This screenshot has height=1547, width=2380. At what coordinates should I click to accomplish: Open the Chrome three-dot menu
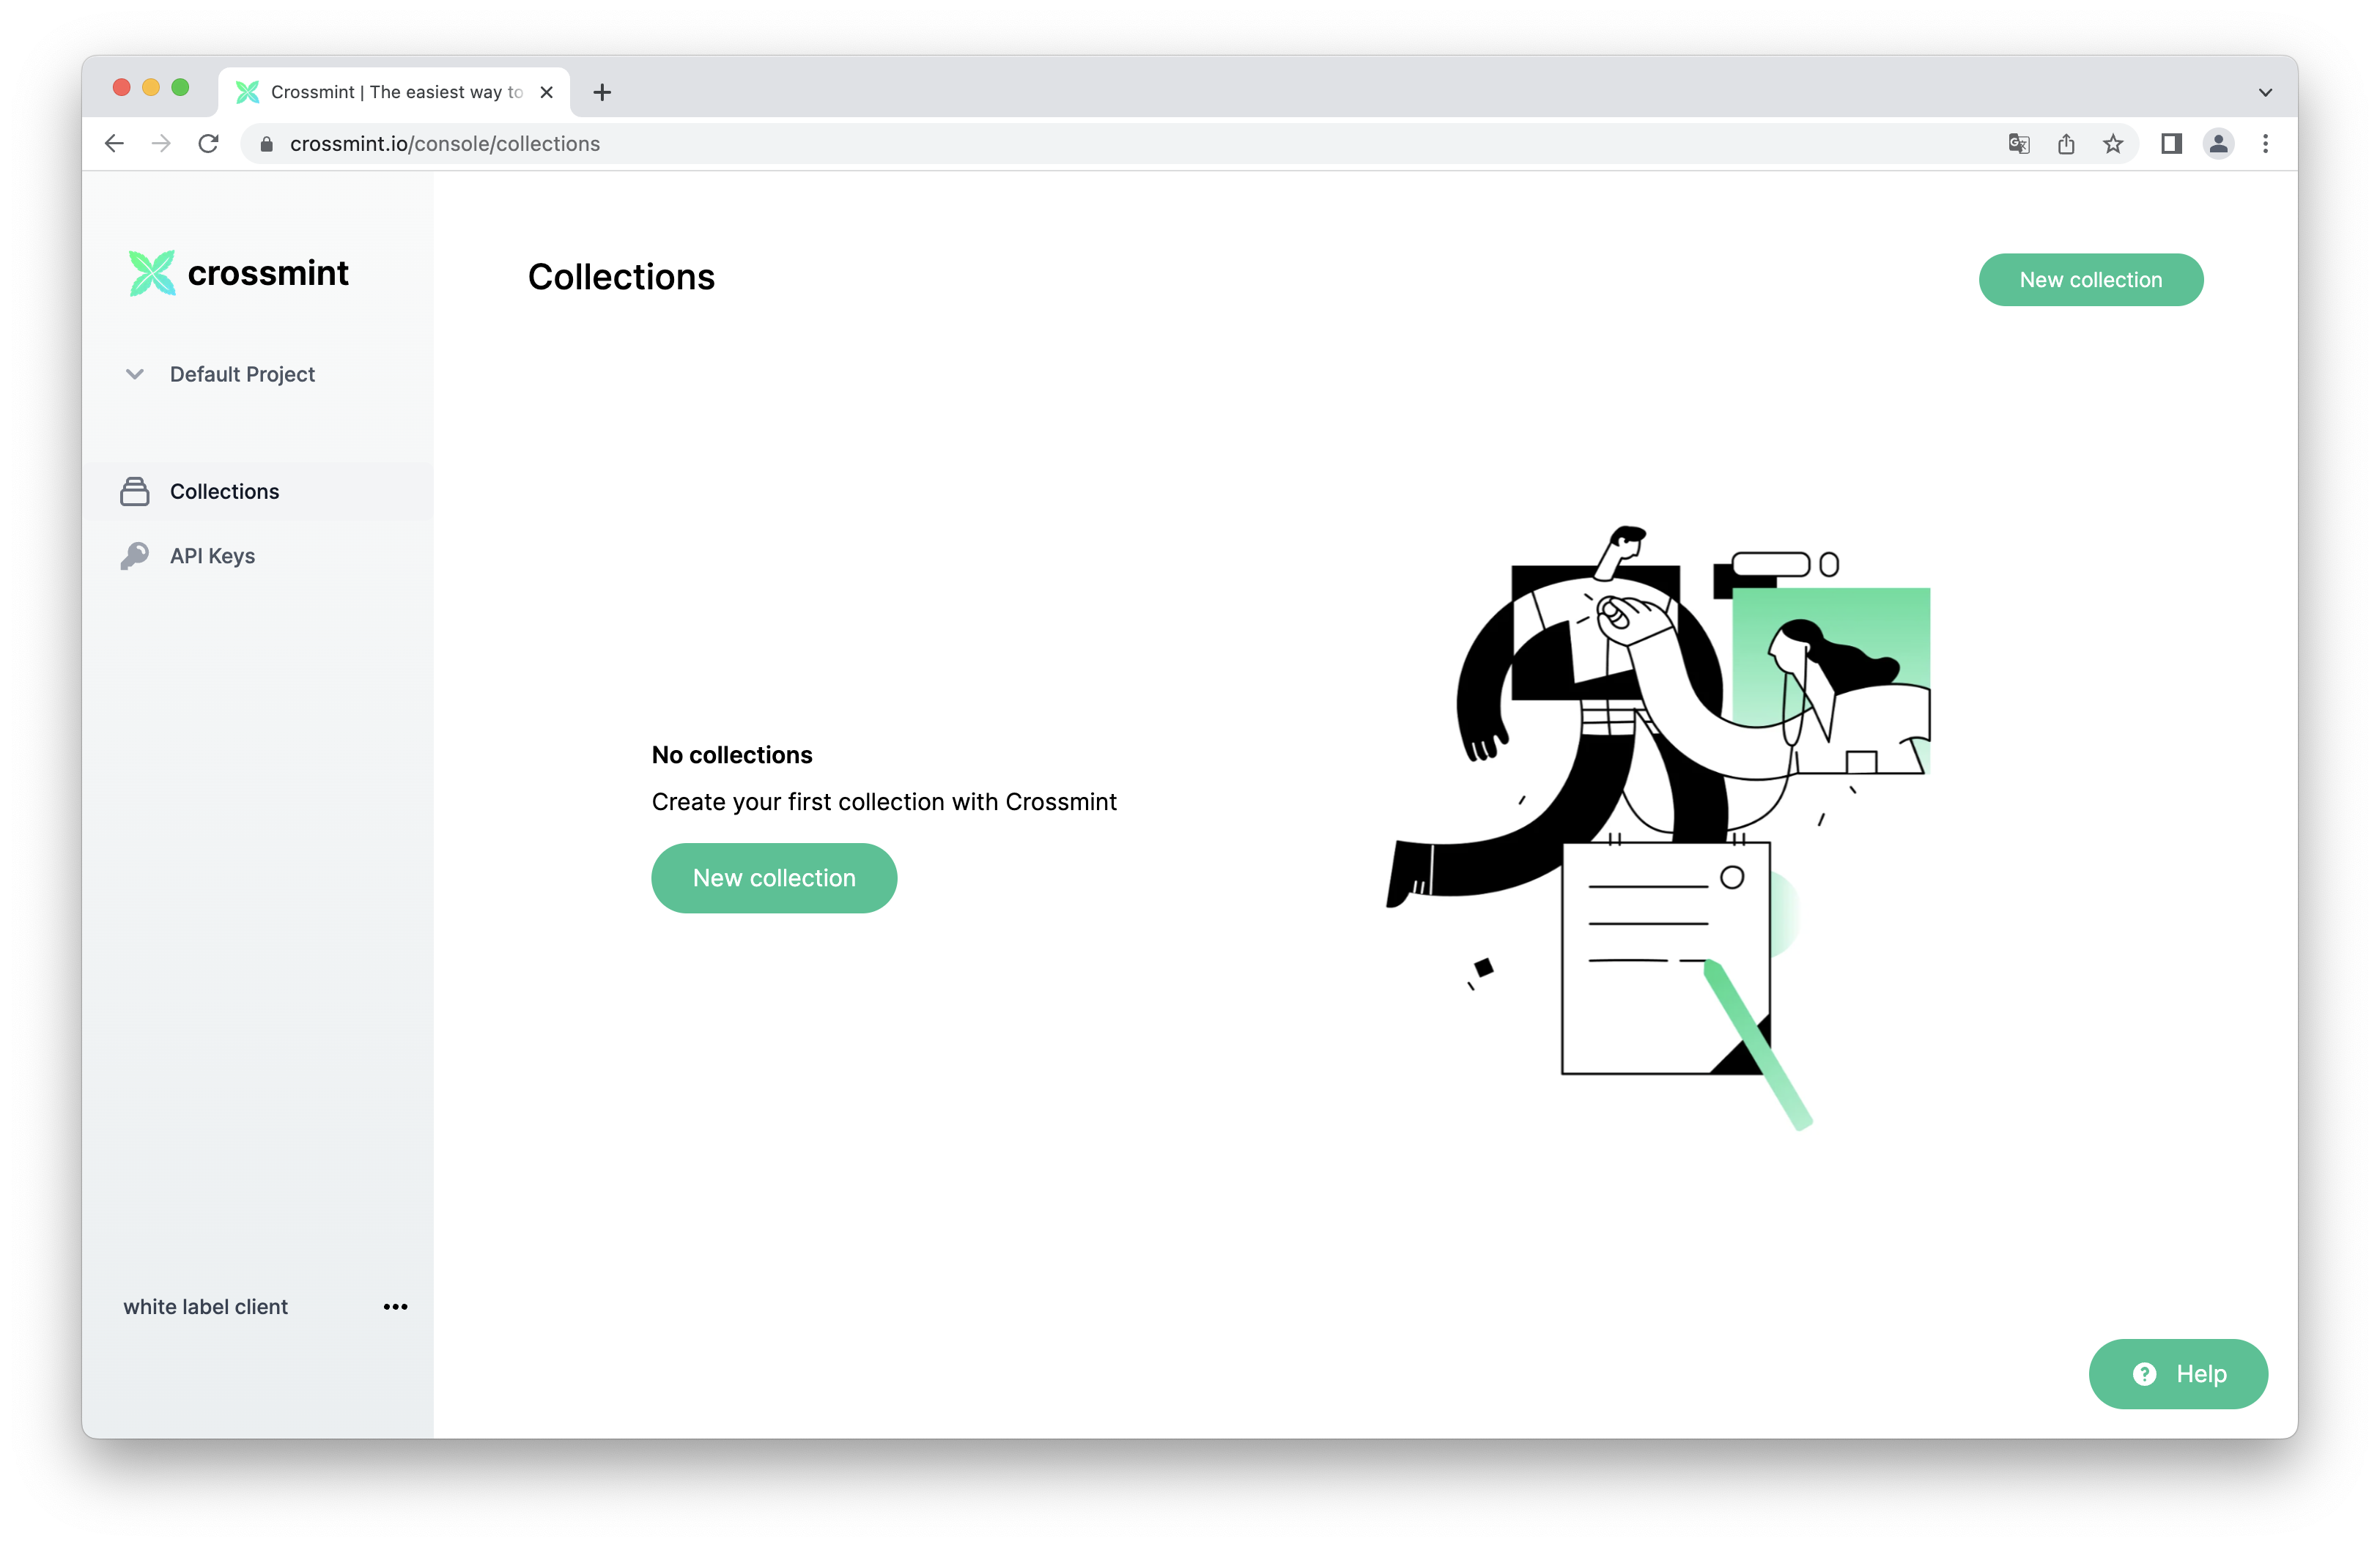(2265, 144)
